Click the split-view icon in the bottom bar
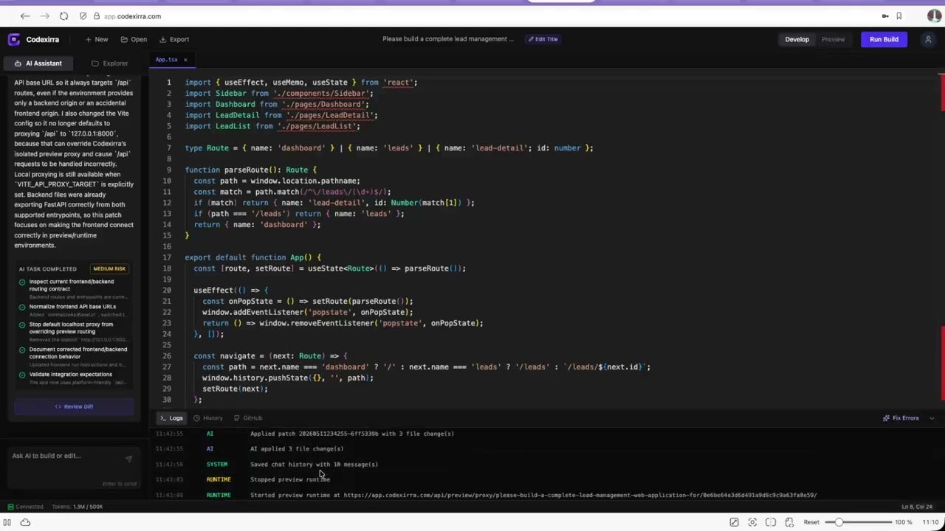The width and height of the screenshot is (945, 531). (771, 522)
